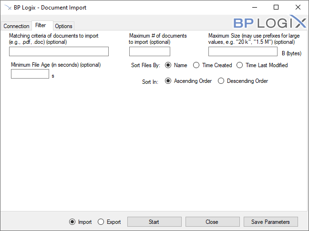Select the Export mode radio button
Image resolution: width=309 pixels, height=231 pixels.
(x=101, y=222)
